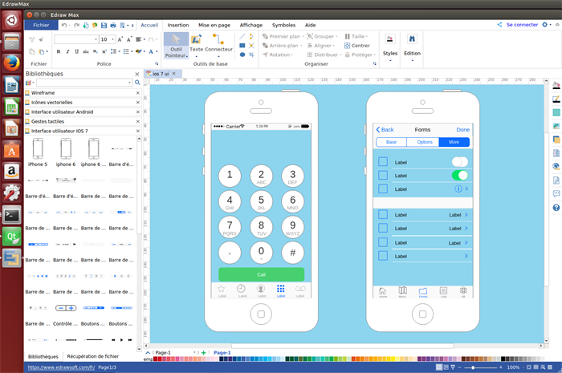Switch to the Insertion ribbon tab
The image size is (562, 373).
coord(177,25)
